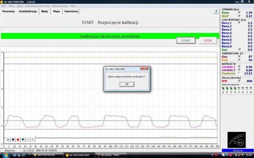Click the black stop square chart control
Image resolution: width=254 pixels, height=158 pixels.
(13, 140)
